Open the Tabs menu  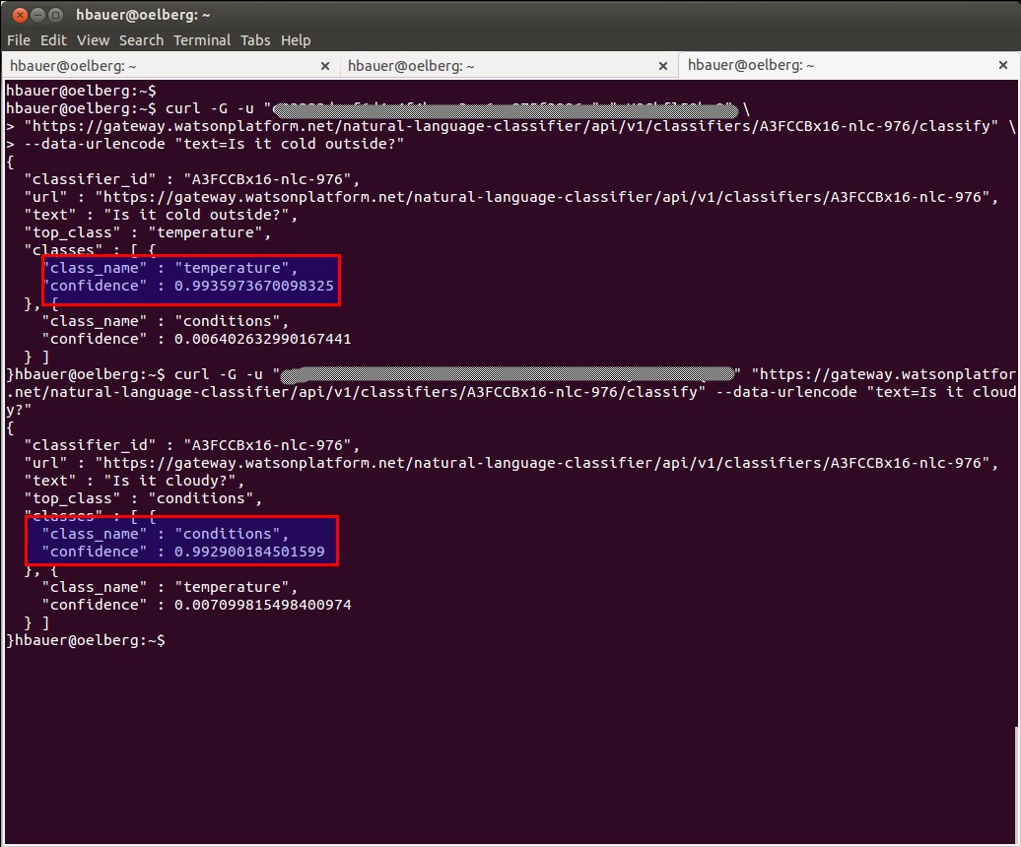(x=255, y=40)
